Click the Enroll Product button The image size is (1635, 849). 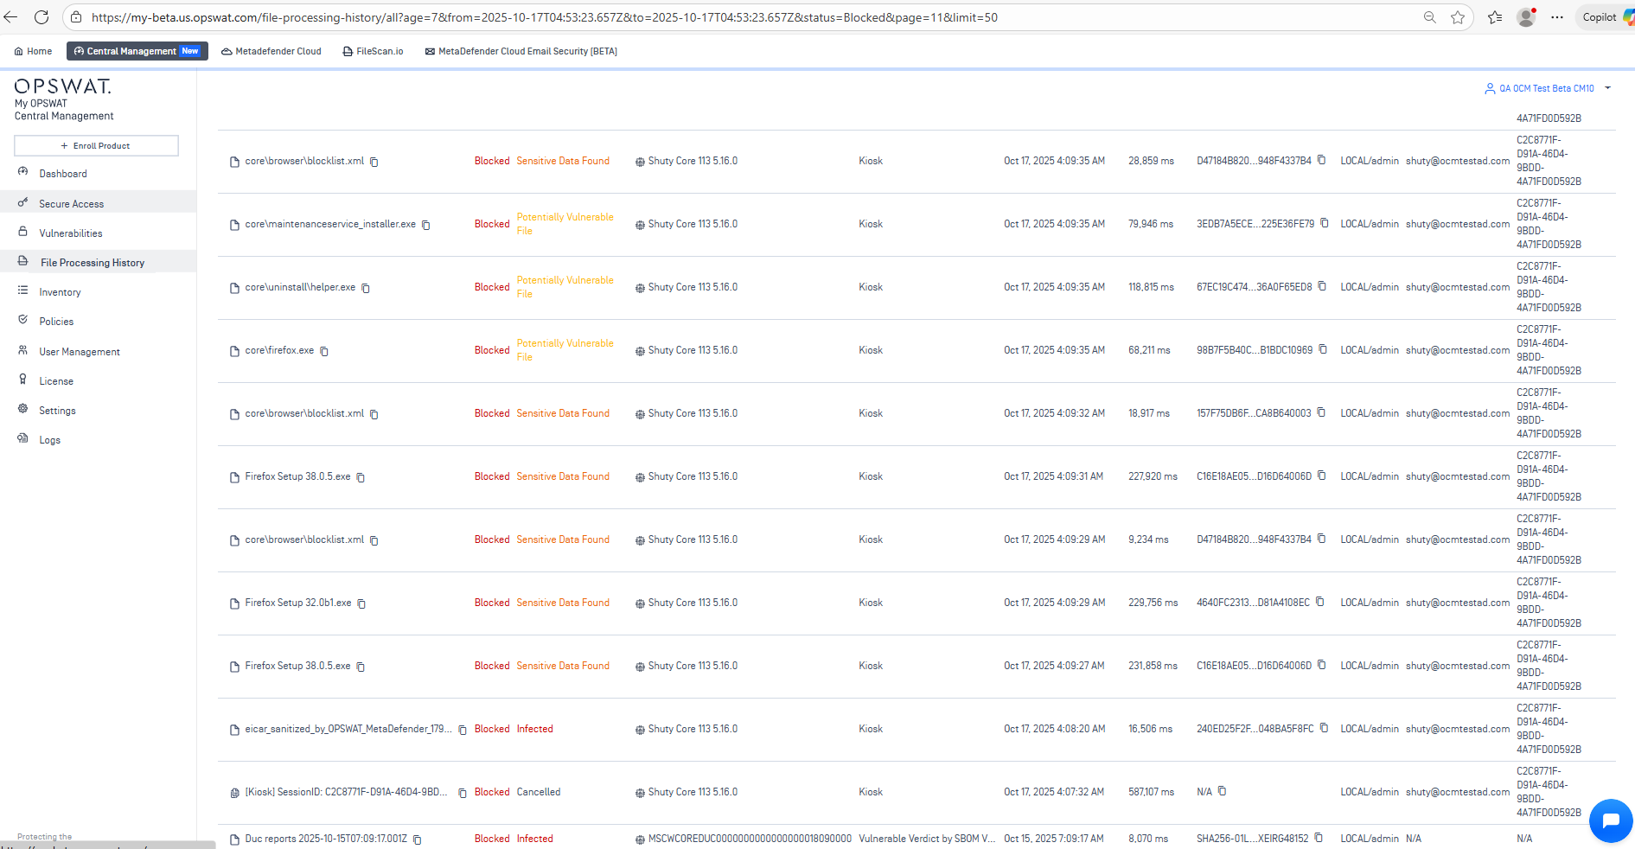pos(96,145)
